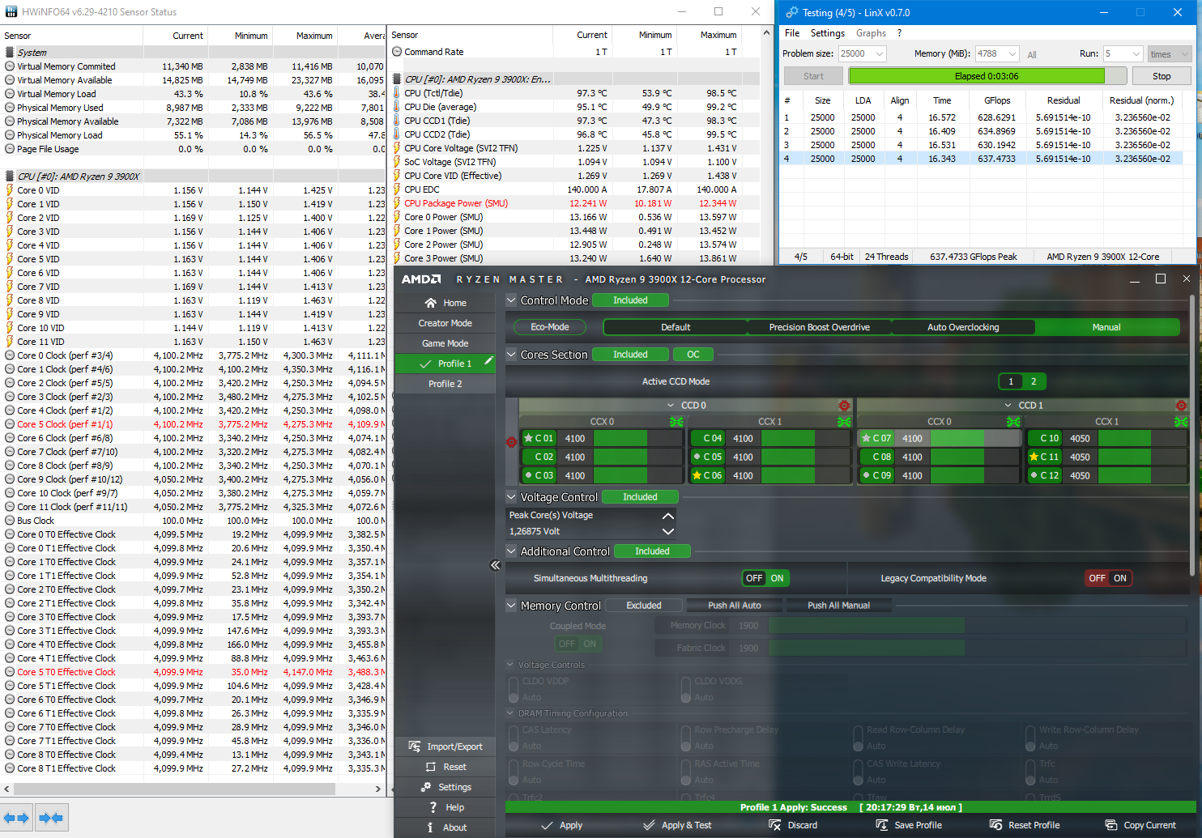Image resolution: width=1202 pixels, height=838 pixels.
Task: Collapse the Control Mode section chevron
Action: coord(511,300)
